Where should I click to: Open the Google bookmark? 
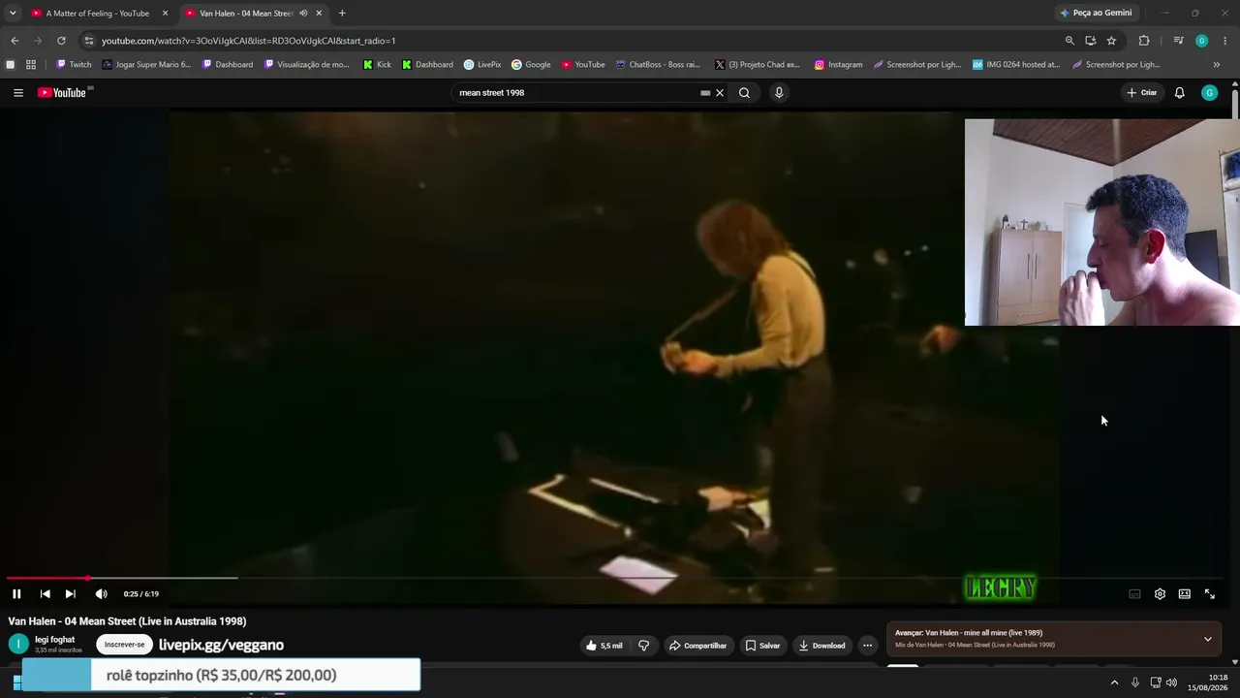(x=531, y=65)
